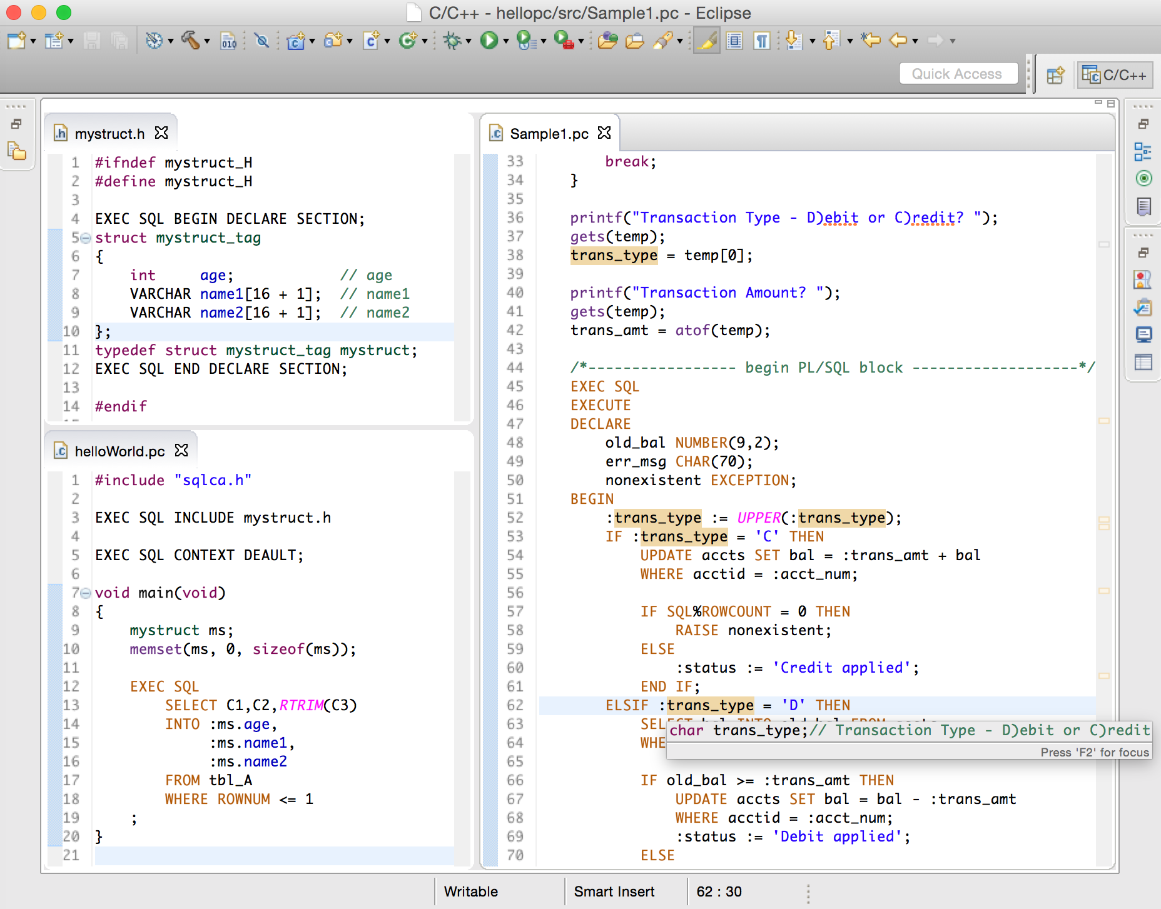Click the Outline view icon in right sidebar
The width and height of the screenshot is (1161, 909).
coord(1143,152)
